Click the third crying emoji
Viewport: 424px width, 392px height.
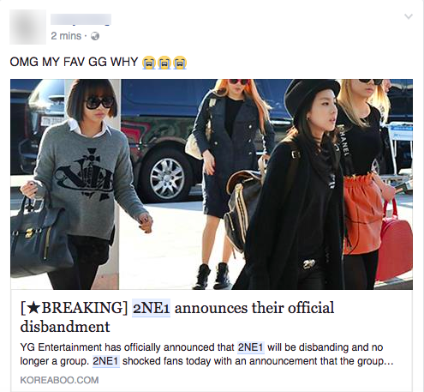(180, 63)
